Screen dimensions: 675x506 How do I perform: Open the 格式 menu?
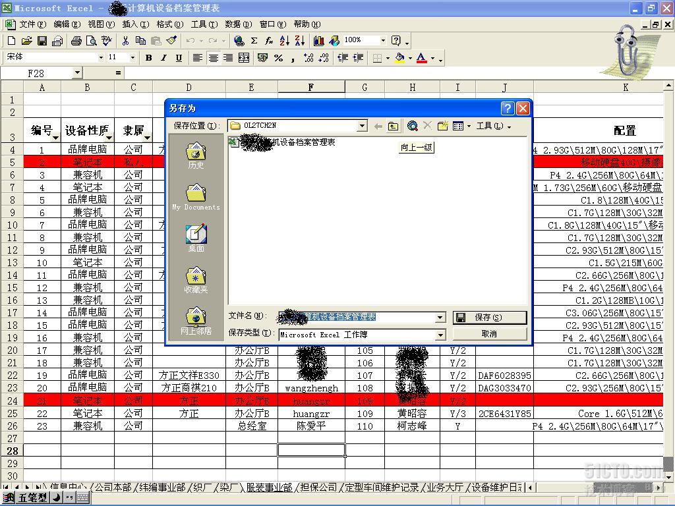[170, 24]
